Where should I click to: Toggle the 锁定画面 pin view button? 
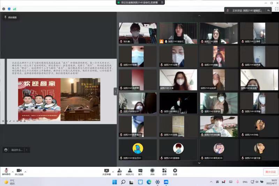[10, 17]
